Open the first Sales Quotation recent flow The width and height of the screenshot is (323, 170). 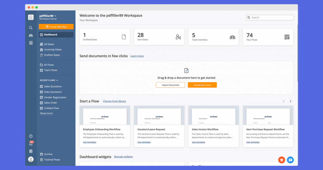click(x=51, y=86)
